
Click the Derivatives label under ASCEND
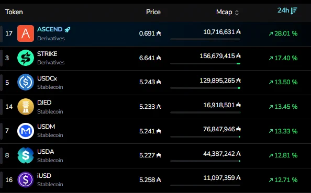(x=51, y=38)
